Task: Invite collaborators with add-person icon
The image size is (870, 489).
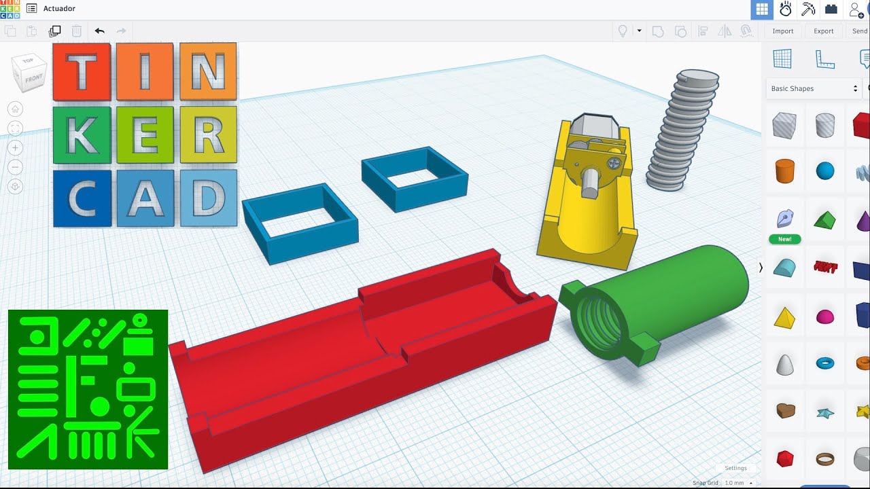Action: point(856,10)
